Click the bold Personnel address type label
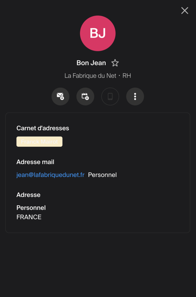This screenshot has width=196, height=297. coord(31,208)
